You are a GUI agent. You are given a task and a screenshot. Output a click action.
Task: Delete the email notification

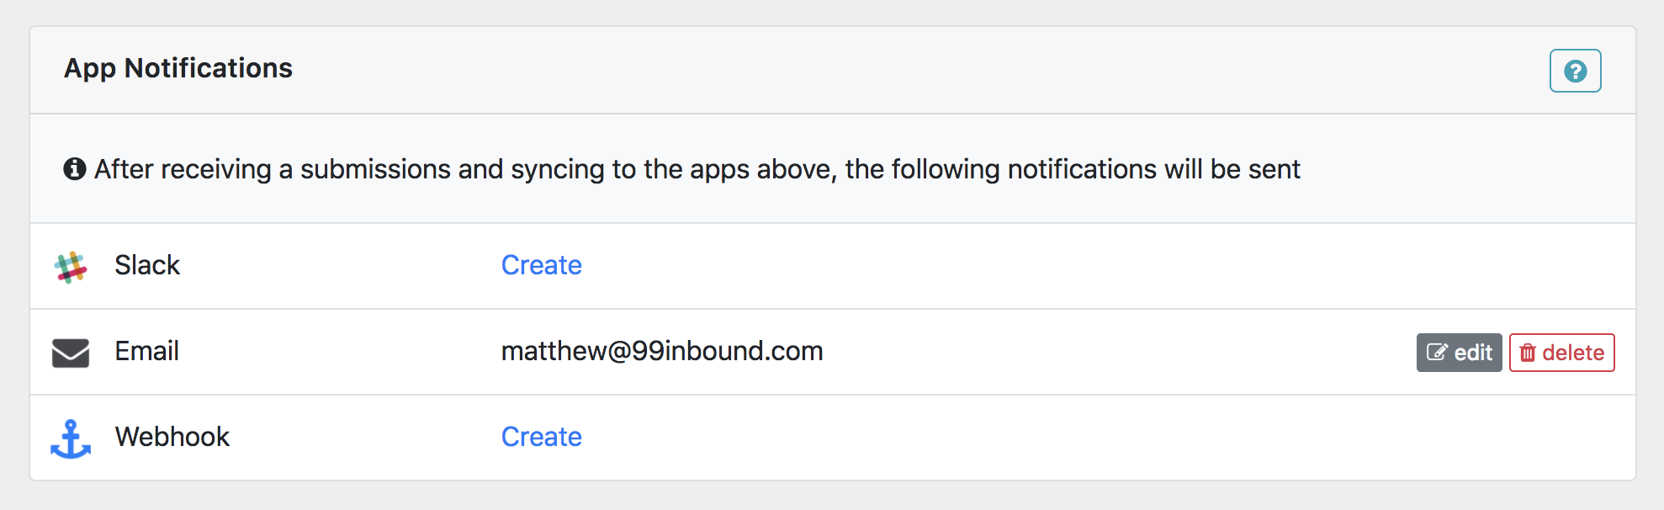(x=1561, y=353)
